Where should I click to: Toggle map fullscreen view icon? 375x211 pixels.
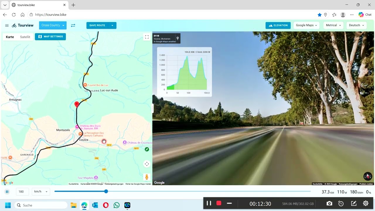pyautogui.click(x=147, y=37)
